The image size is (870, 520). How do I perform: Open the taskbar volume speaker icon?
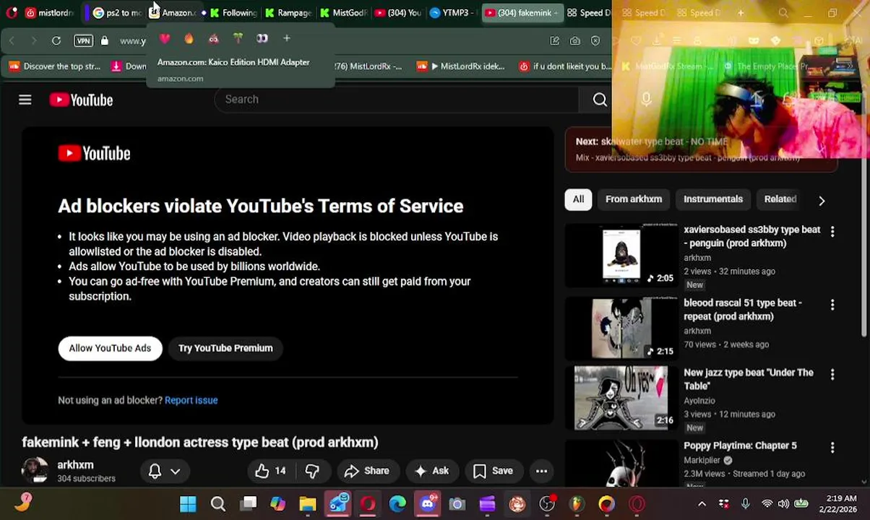coord(784,504)
